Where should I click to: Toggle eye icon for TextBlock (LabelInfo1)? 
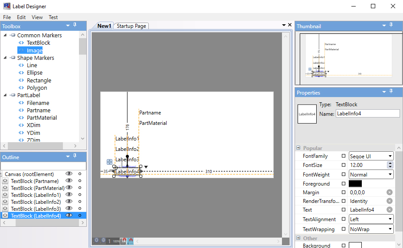click(69, 195)
